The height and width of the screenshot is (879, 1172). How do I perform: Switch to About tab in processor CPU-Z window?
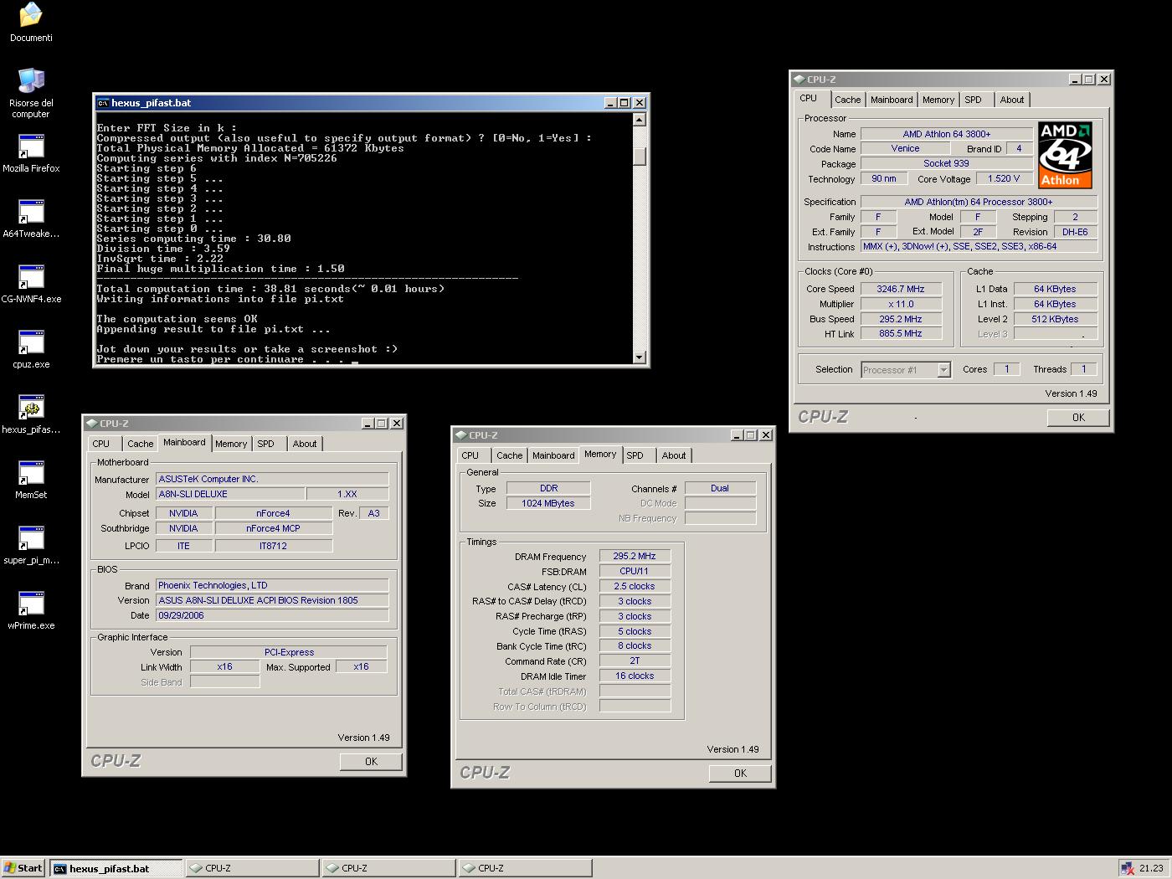(x=1012, y=100)
